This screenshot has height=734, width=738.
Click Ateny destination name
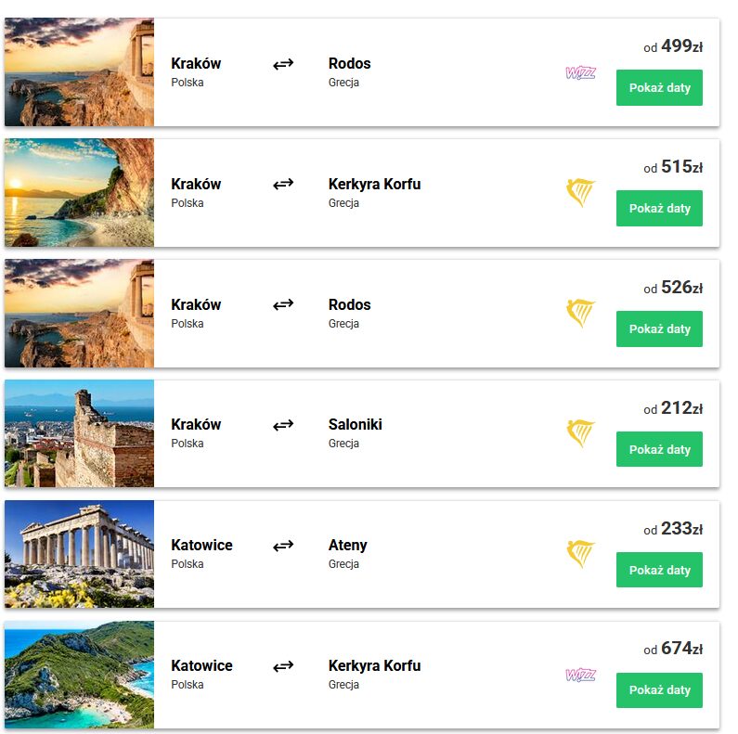(347, 545)
